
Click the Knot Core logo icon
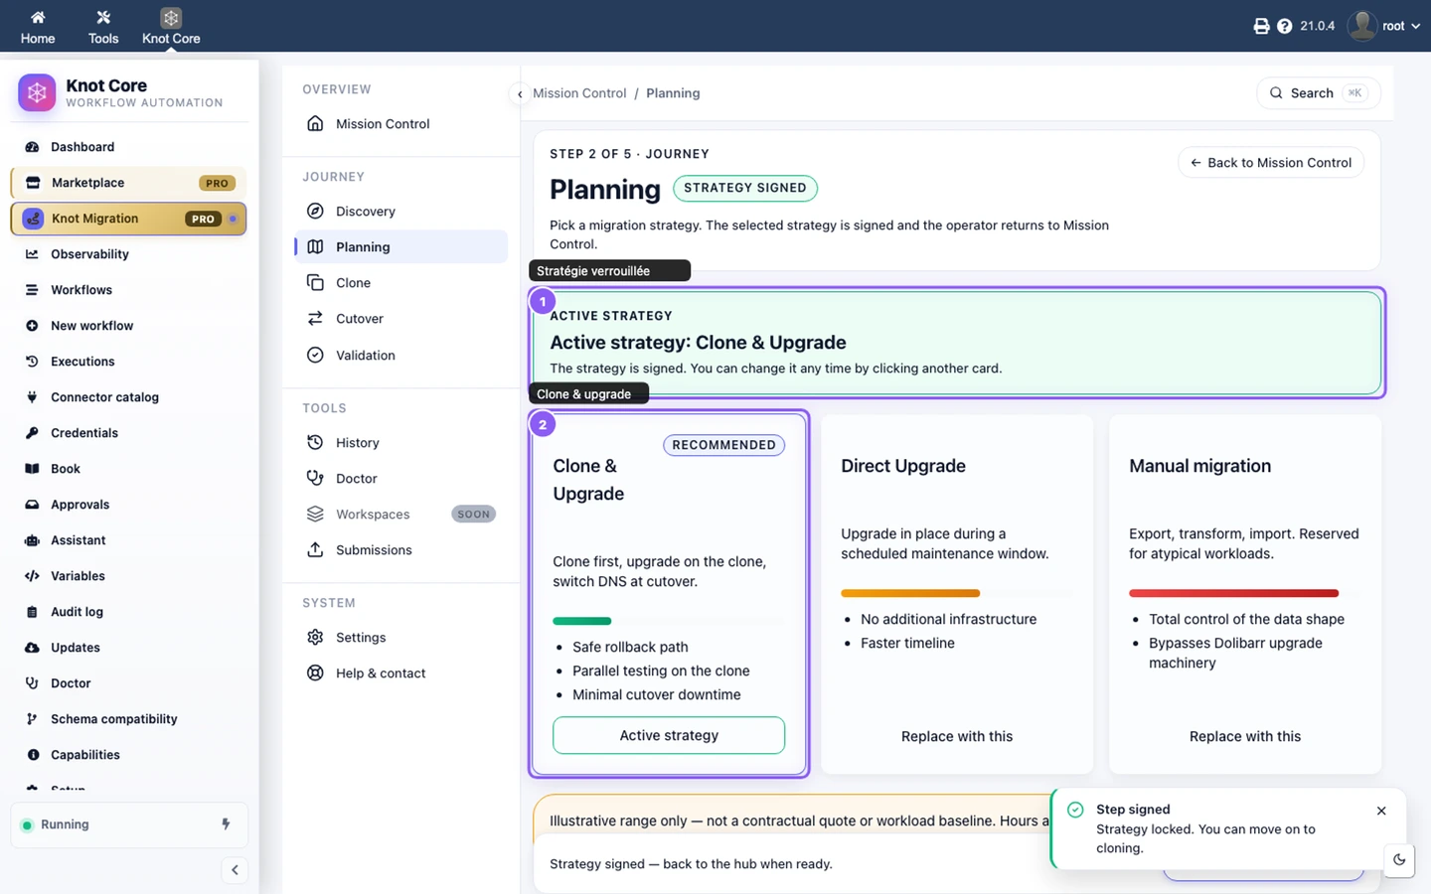coord(37,93)
